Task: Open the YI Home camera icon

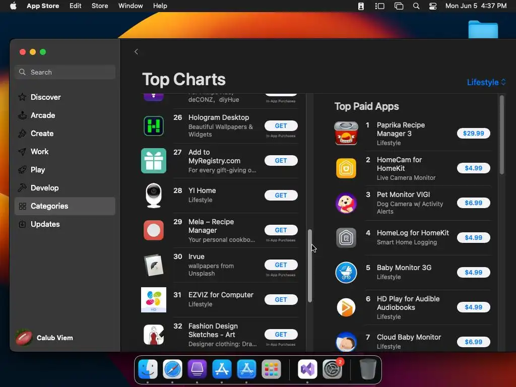Action: pyautogui.click(x=154, y=196)
